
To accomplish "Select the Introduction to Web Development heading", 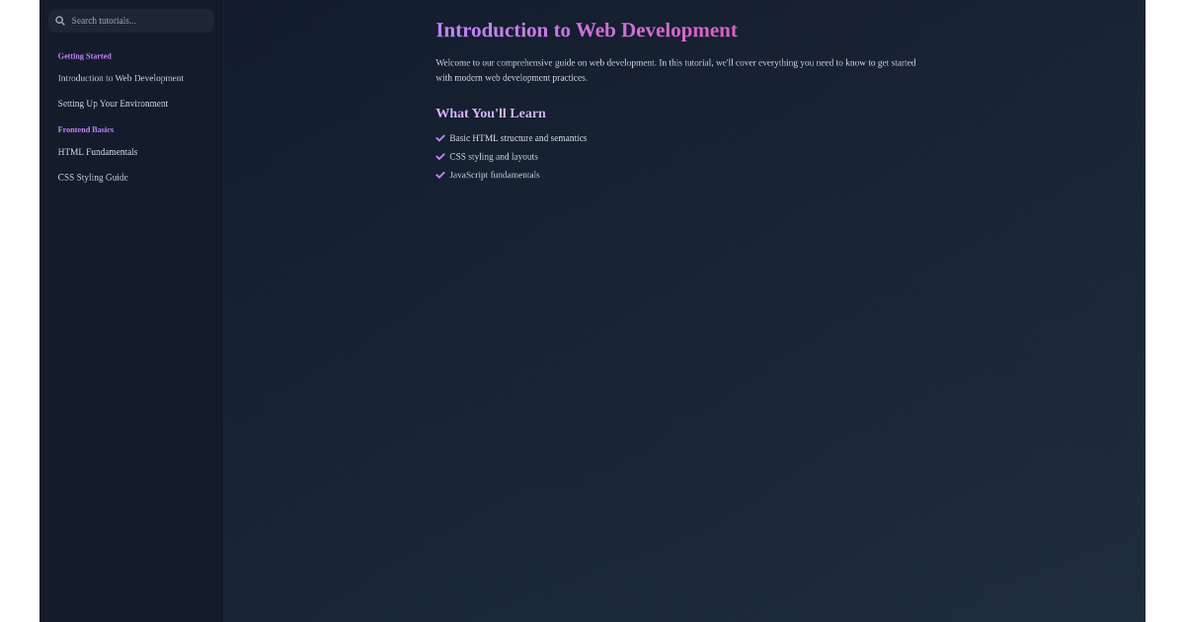I will (586, 31).
